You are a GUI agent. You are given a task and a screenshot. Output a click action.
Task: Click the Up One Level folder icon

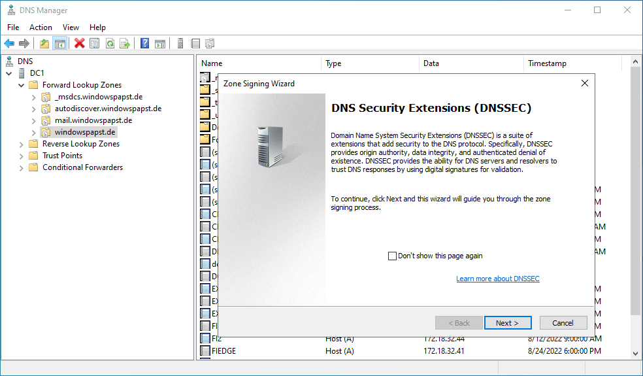tap(44, 44)
